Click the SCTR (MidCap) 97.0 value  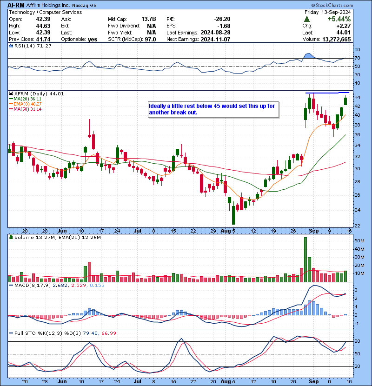pyautogui.click(x=150, y=40)
